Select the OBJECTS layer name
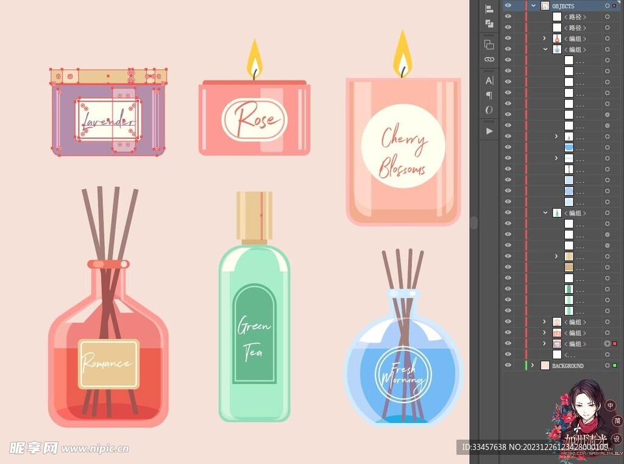This screenshot has height=464, width=624. tap(563, 6)
